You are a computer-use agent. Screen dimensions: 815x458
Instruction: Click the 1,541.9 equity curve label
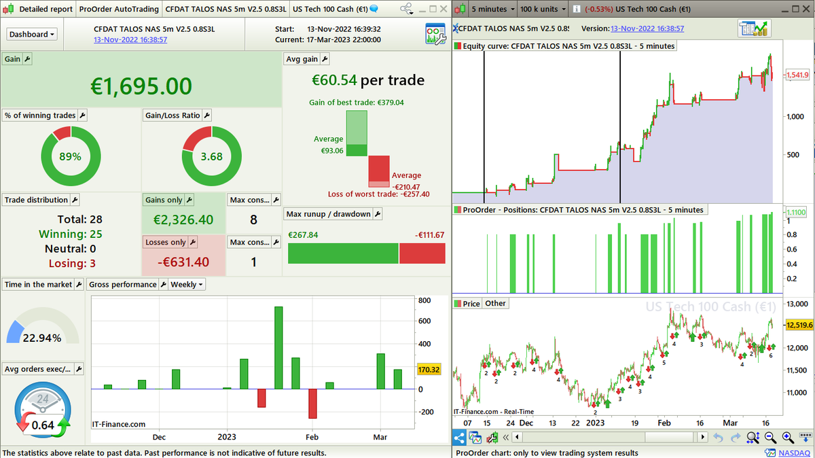[798, 75]
